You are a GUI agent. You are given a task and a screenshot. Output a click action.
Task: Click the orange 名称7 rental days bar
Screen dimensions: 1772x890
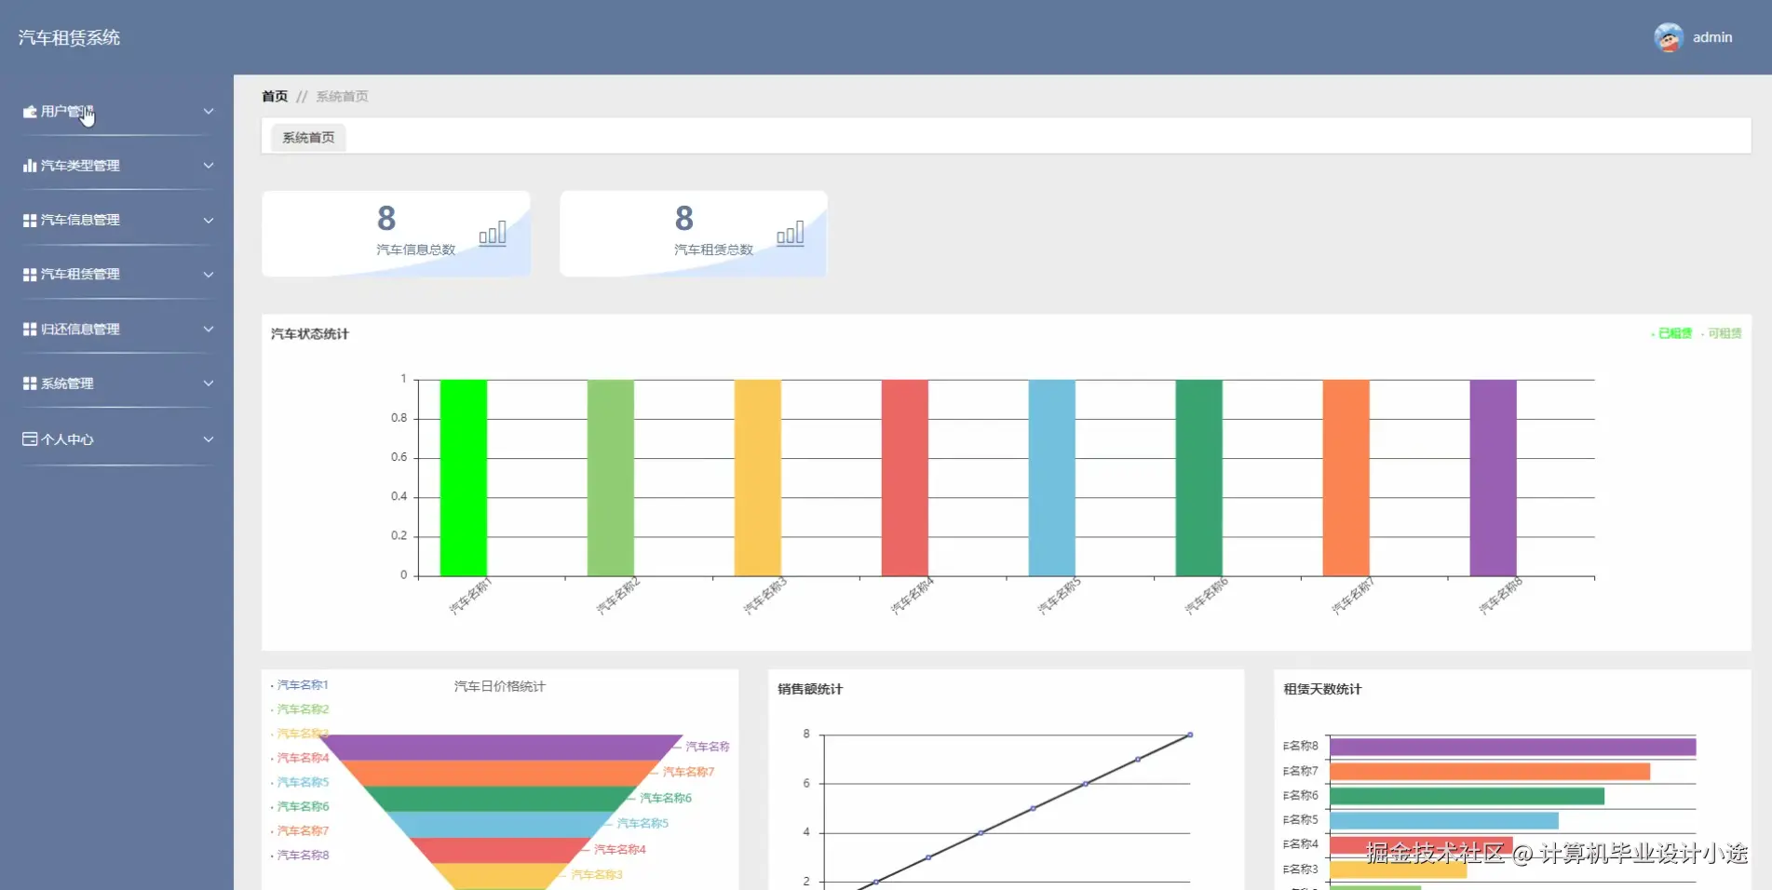[x=1490, y=772]
